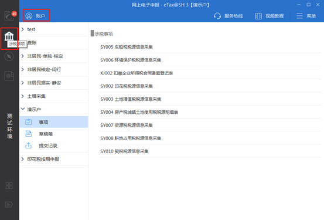Open the tax matters bank building icon
The height and width of the screenshot is (220, 324).
pos(9,36)
